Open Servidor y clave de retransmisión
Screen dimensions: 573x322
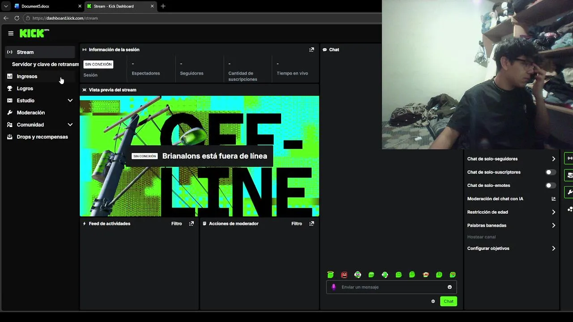click(45, 64)
